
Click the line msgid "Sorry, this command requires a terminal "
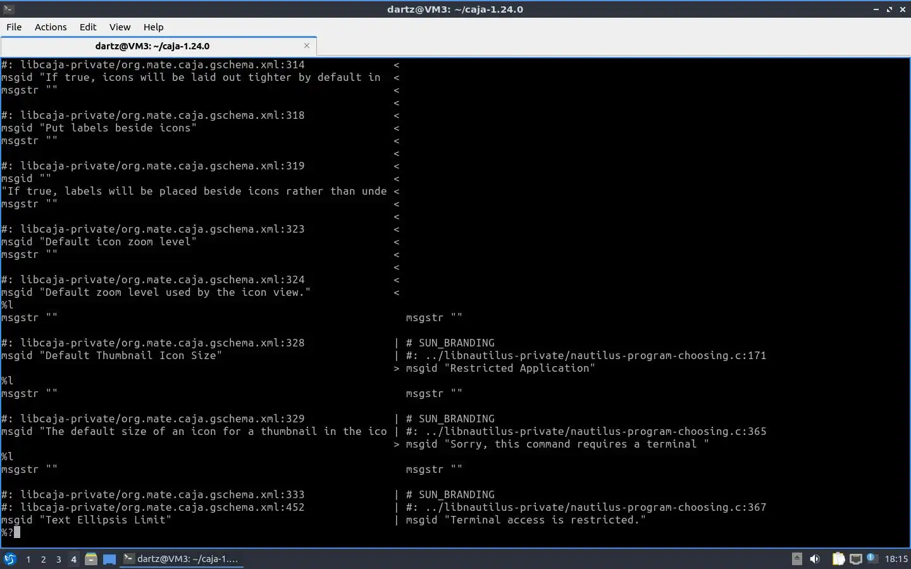click(x=557, y=444)
